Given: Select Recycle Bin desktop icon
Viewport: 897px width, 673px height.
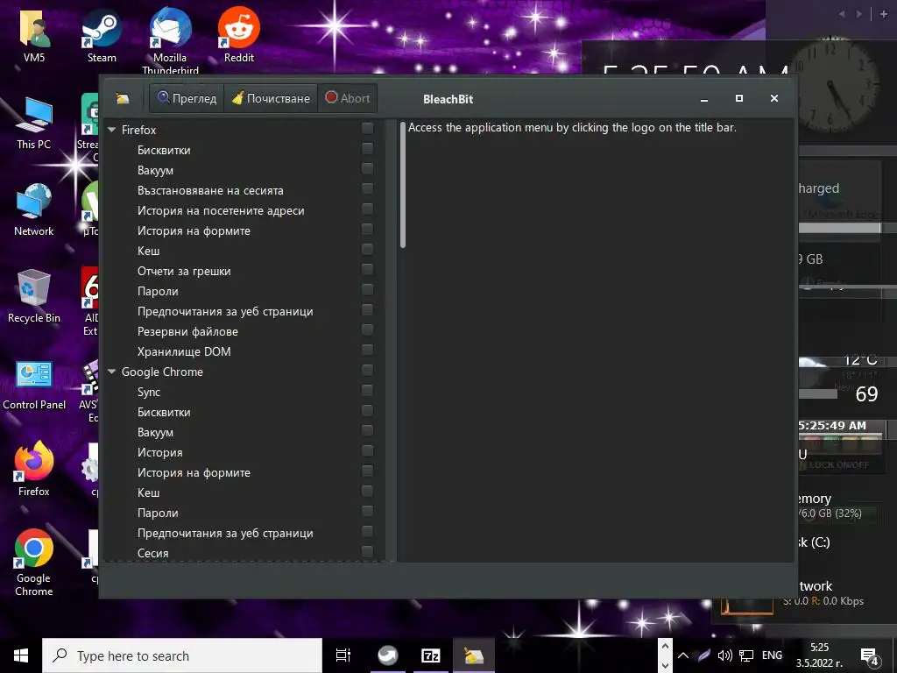Looking at the screenshot, I should [x=34, y=296].
